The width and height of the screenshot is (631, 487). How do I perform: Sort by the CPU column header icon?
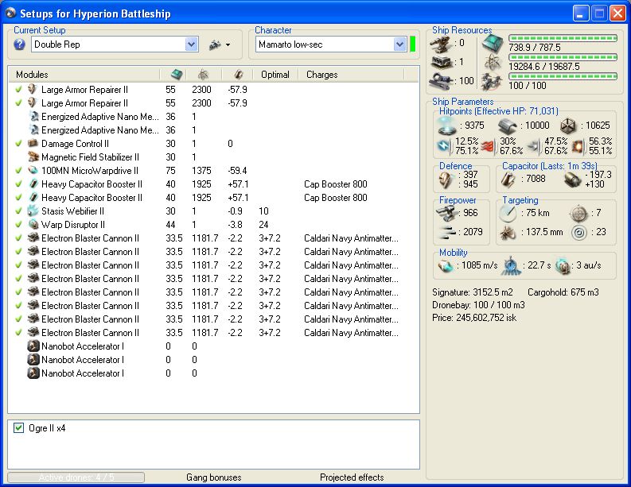177,75
